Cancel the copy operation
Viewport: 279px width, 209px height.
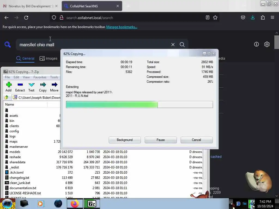pyautogui.click(x=196, y=140)
